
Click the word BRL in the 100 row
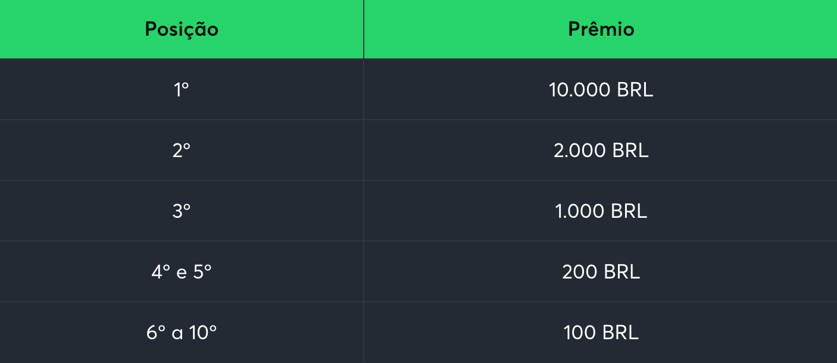click(620, 333)
